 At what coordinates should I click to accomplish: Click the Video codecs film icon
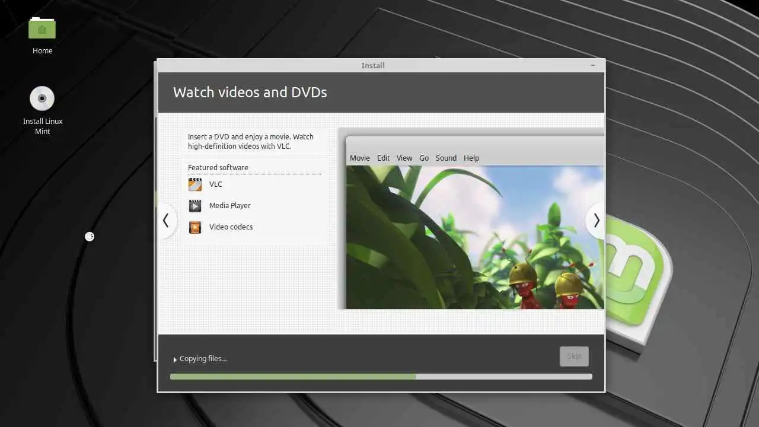(195, 227)
